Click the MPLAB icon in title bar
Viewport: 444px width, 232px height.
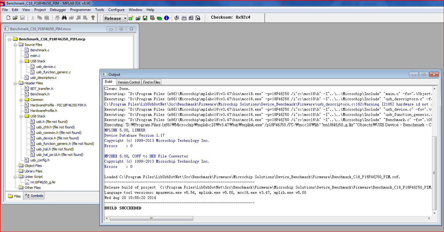[3, 3]
